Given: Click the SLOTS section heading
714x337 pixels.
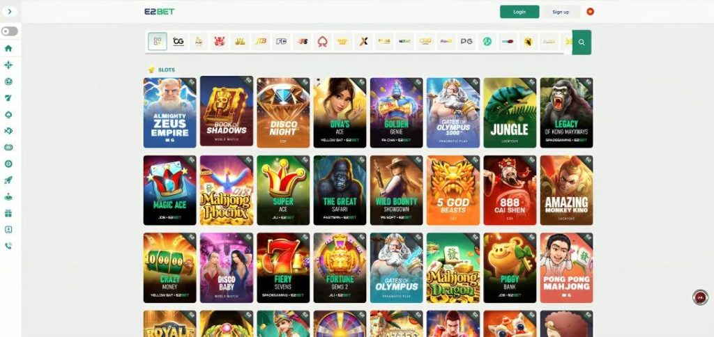Looking at the screenshot, I should (x=166, y=70).
